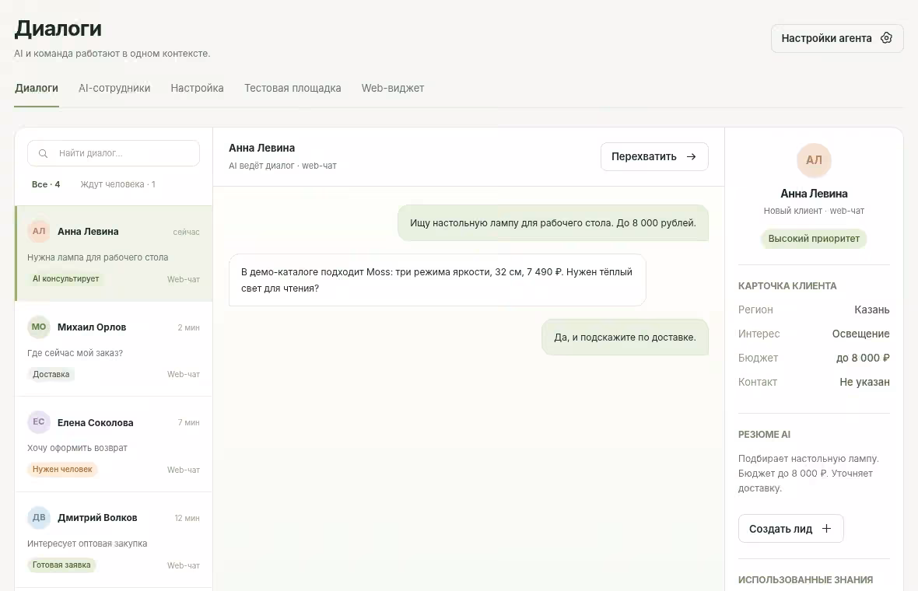Click the Готовая заявка tag
The image size is (918, 591).
click(x=61, y=565)
